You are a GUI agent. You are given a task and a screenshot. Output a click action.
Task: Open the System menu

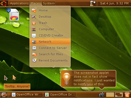click(49, 3)
